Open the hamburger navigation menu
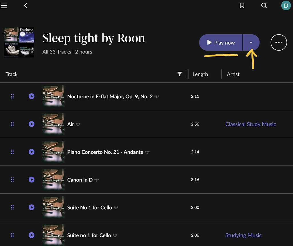This screenshot has width=293, height=246. pos(4,5)
